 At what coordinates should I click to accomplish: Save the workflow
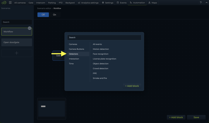click(196, 117)
